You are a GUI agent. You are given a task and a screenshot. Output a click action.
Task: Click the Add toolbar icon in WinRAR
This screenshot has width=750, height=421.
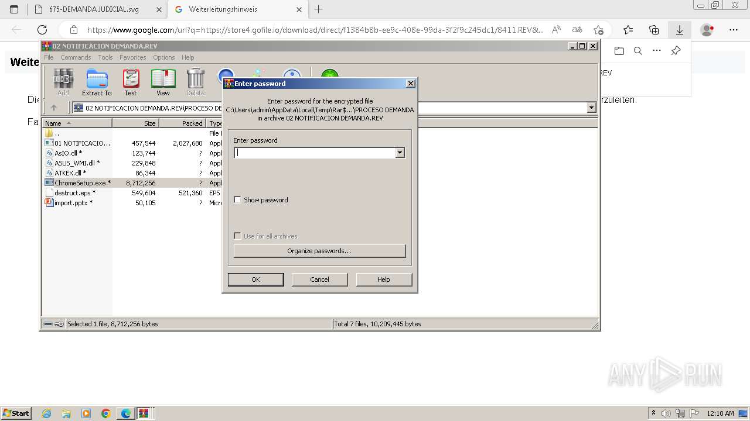click(x=63, y=82)
